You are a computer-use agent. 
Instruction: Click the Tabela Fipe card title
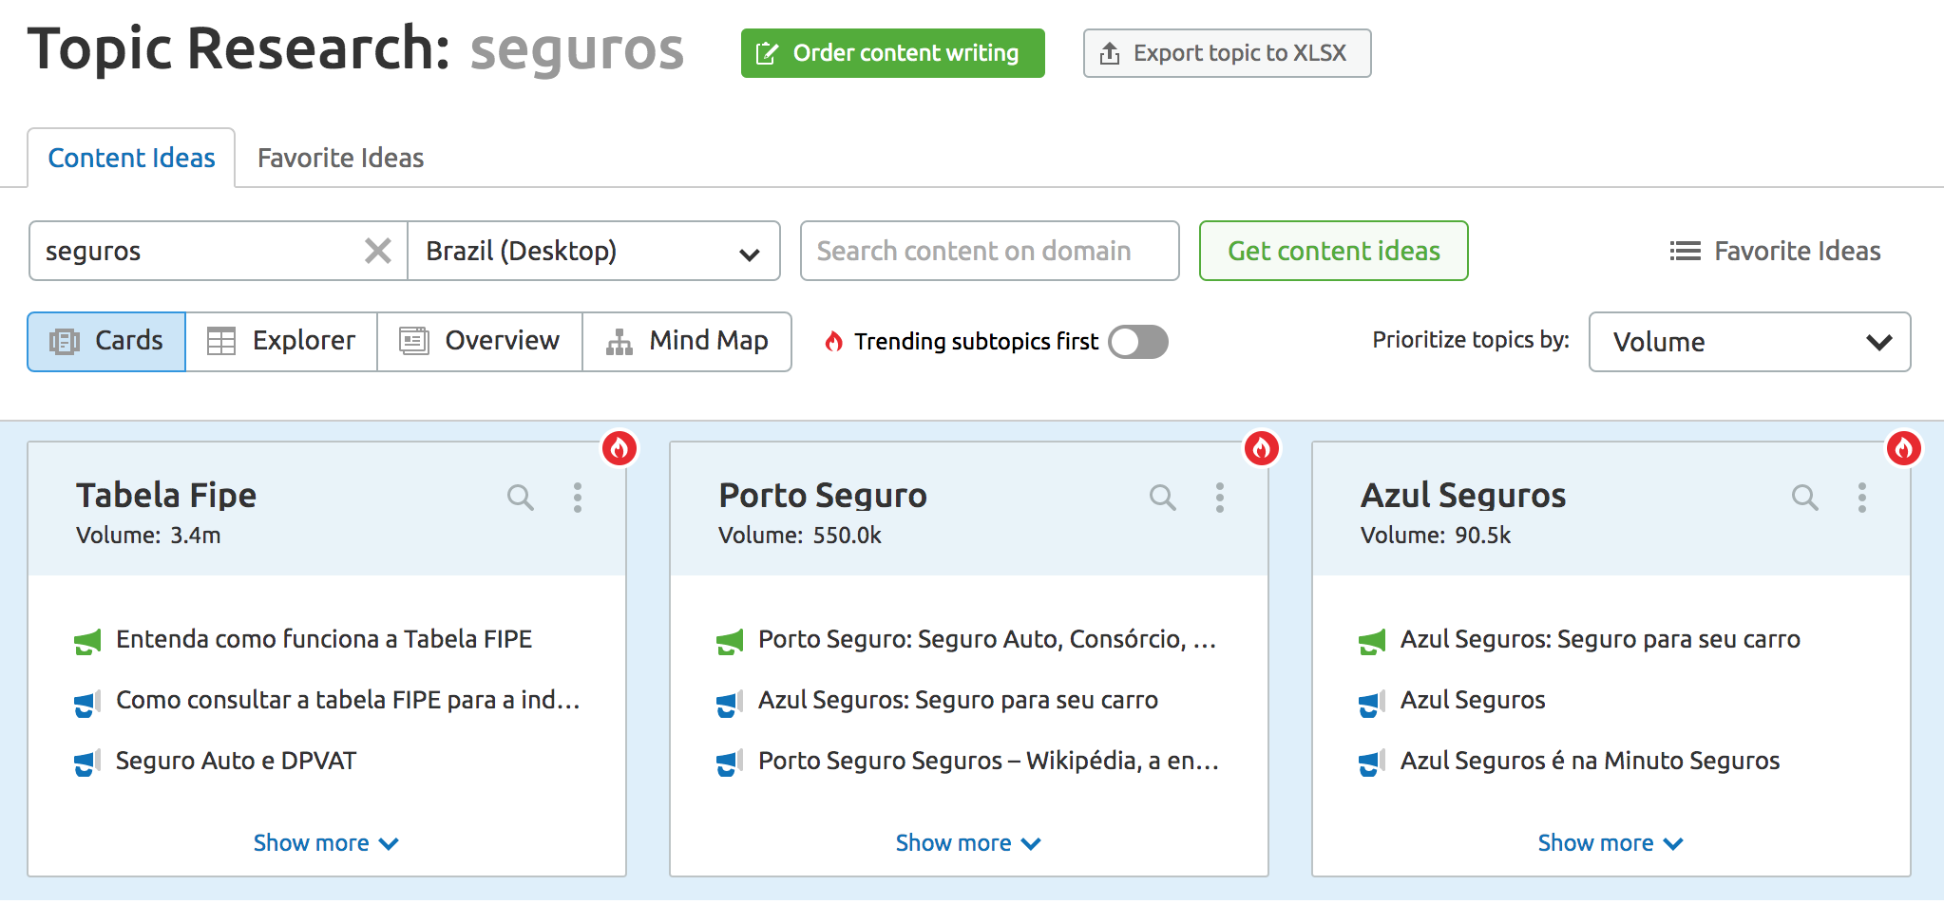pos(166,495)
